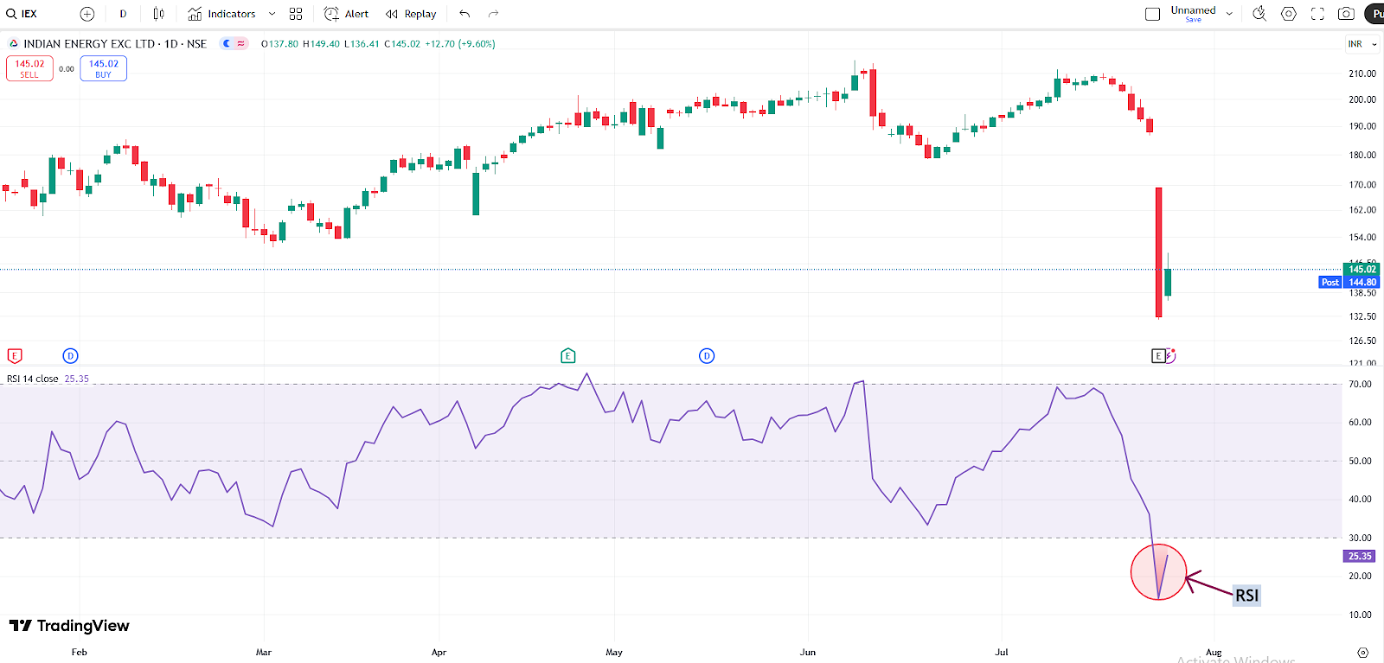Take a chart snapshot with camera icon
Viewport: 1384px width, 663px height.
(x=1346, y=14)
